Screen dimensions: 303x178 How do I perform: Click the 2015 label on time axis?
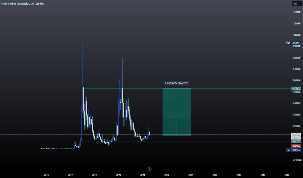click(46, 175)
